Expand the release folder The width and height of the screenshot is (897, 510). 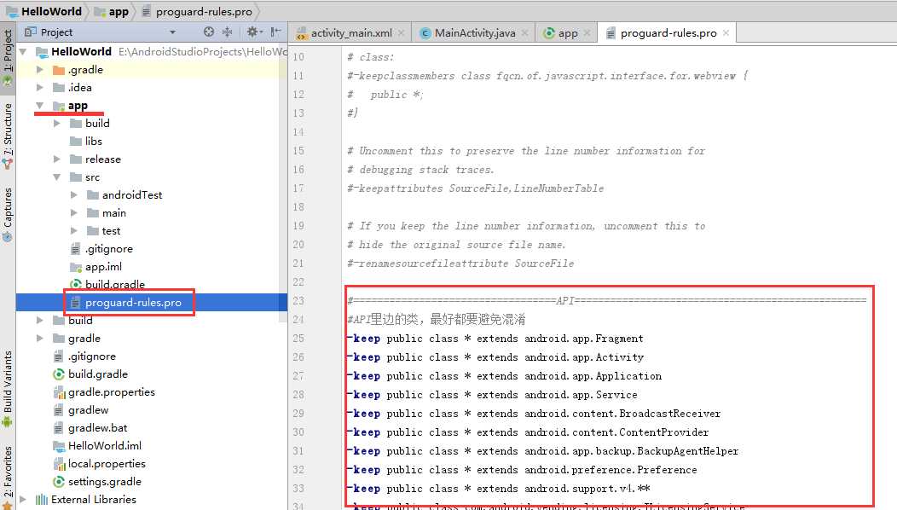point(56,159)
